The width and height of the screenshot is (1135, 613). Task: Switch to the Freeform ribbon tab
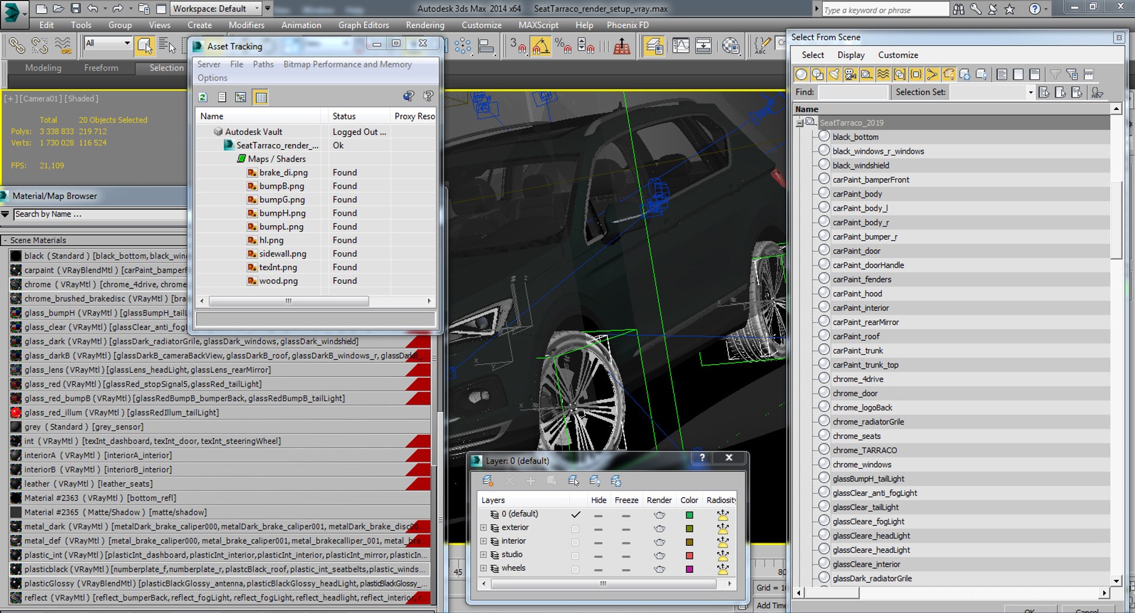(x=101, y=68)
